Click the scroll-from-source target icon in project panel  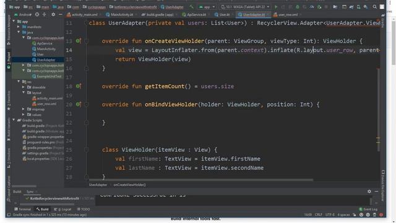pyautogui.click(x=37, y=15)
